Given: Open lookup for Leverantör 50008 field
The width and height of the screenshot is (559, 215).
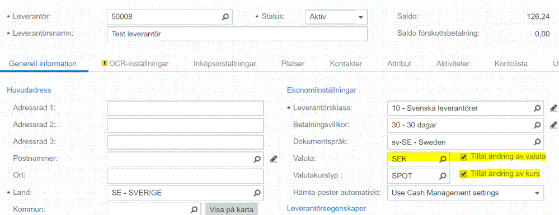Looking at the screenshot, I should click(225, 17).
